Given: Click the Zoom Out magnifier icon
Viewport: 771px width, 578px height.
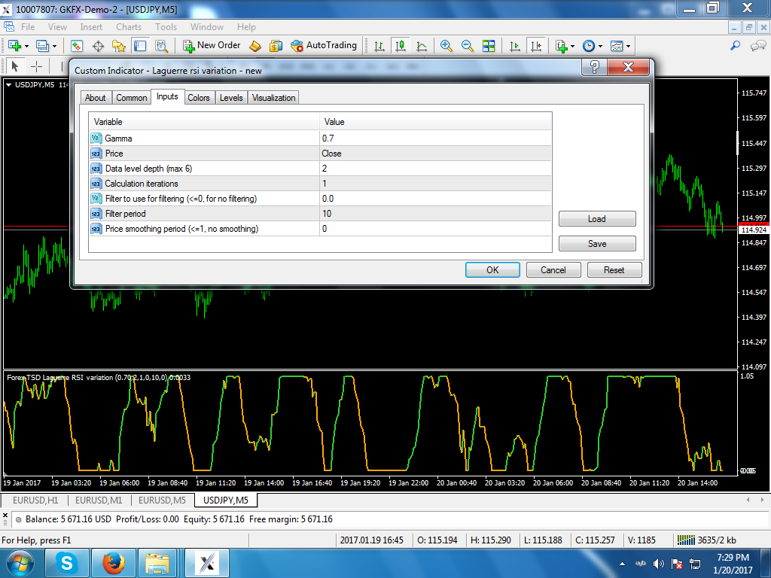Looking at the screenshot, I should tap(468, 46).
